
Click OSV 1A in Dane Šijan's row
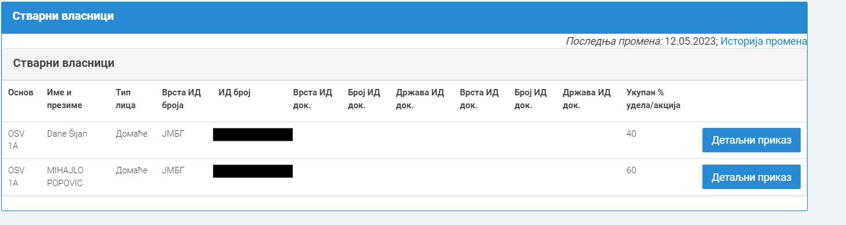coord(16,140)
